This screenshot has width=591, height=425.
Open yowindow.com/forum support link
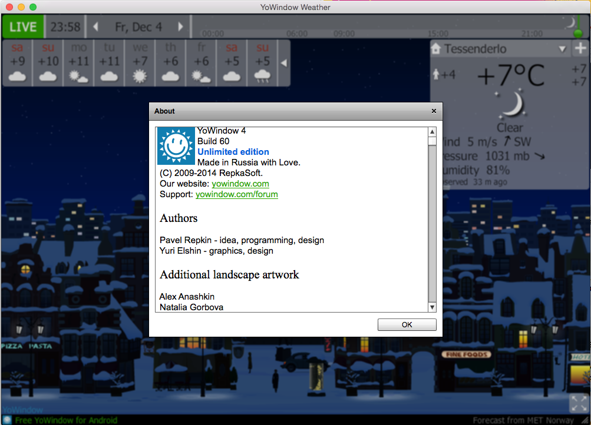tap(236, 194)
